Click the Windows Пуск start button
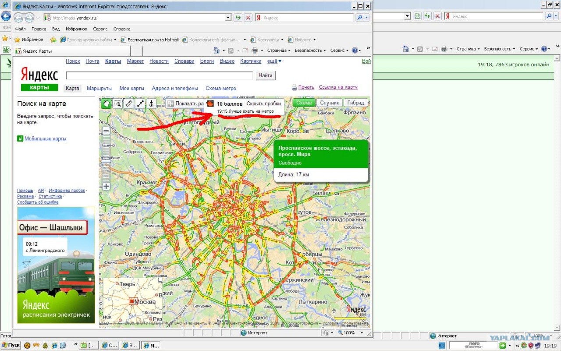The height and width of the screenshot is (351, 561). click(11, 345)
